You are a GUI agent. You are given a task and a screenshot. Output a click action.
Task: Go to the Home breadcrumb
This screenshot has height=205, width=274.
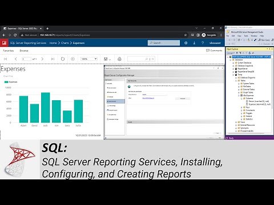click(x=53, y=43)
